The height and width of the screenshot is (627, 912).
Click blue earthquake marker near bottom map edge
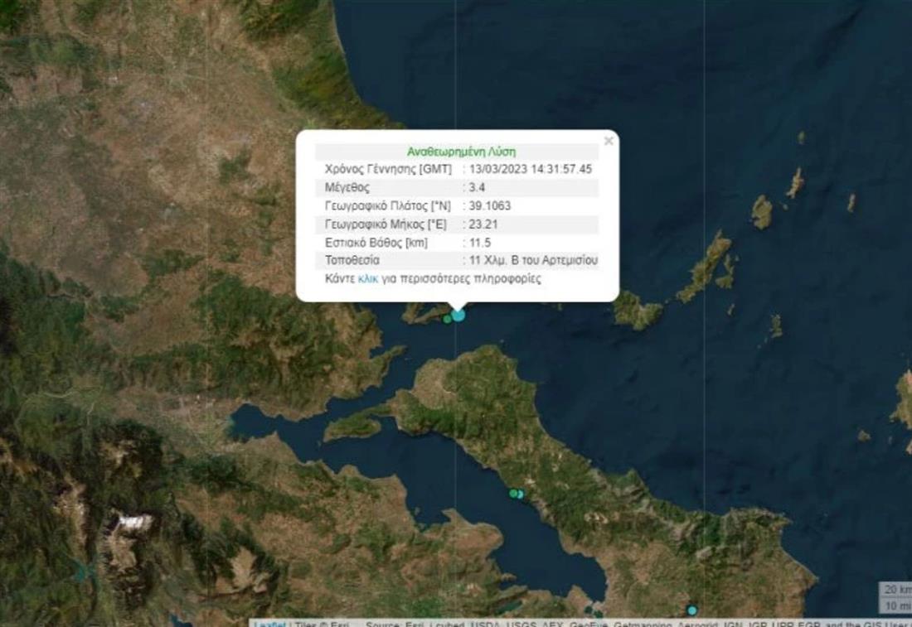pos(691,610)
